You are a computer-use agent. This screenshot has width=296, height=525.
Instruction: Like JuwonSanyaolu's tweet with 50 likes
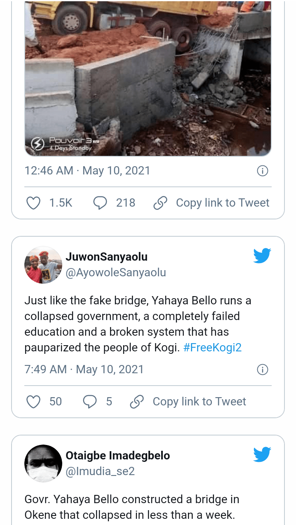33,402
